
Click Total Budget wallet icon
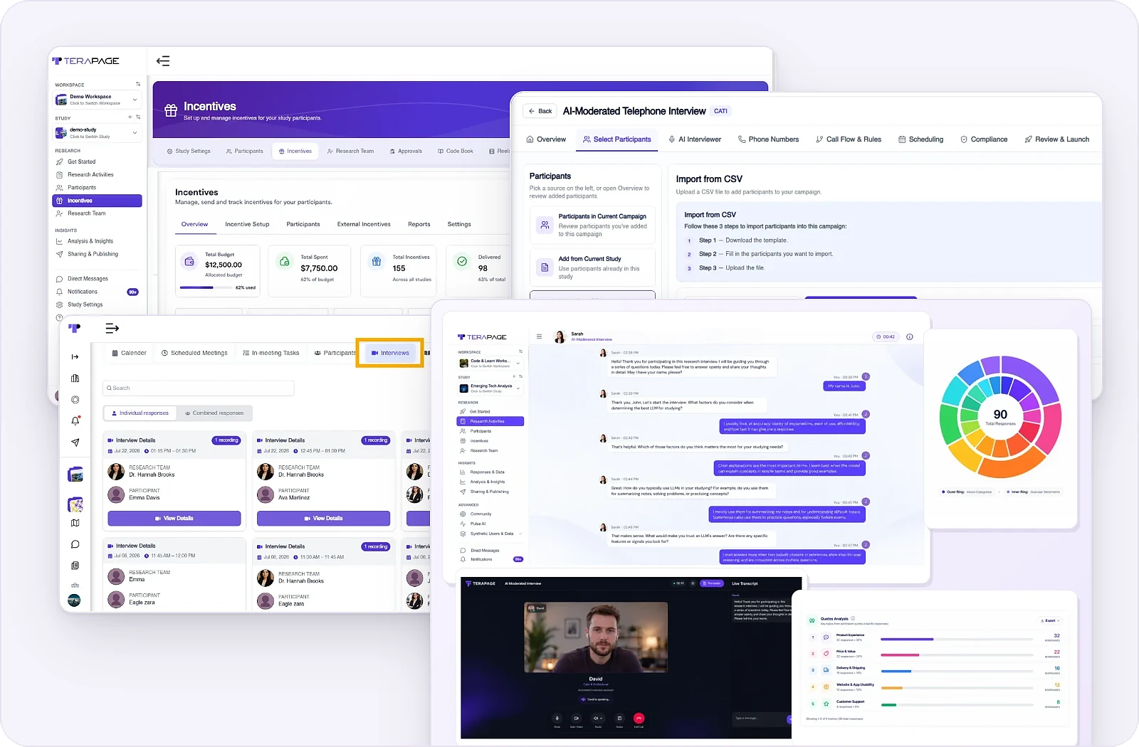click(189, 262)
